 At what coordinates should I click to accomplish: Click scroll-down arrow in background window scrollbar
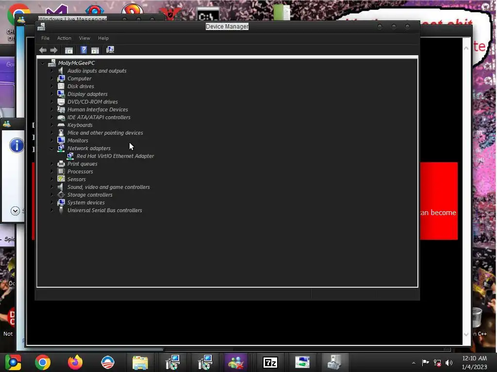[x=466, y=334]
